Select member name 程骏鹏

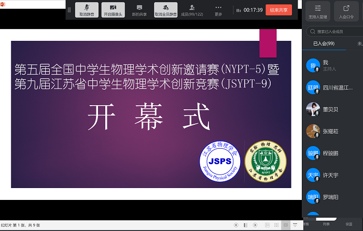pyautogui.click(x=330, y=153)
